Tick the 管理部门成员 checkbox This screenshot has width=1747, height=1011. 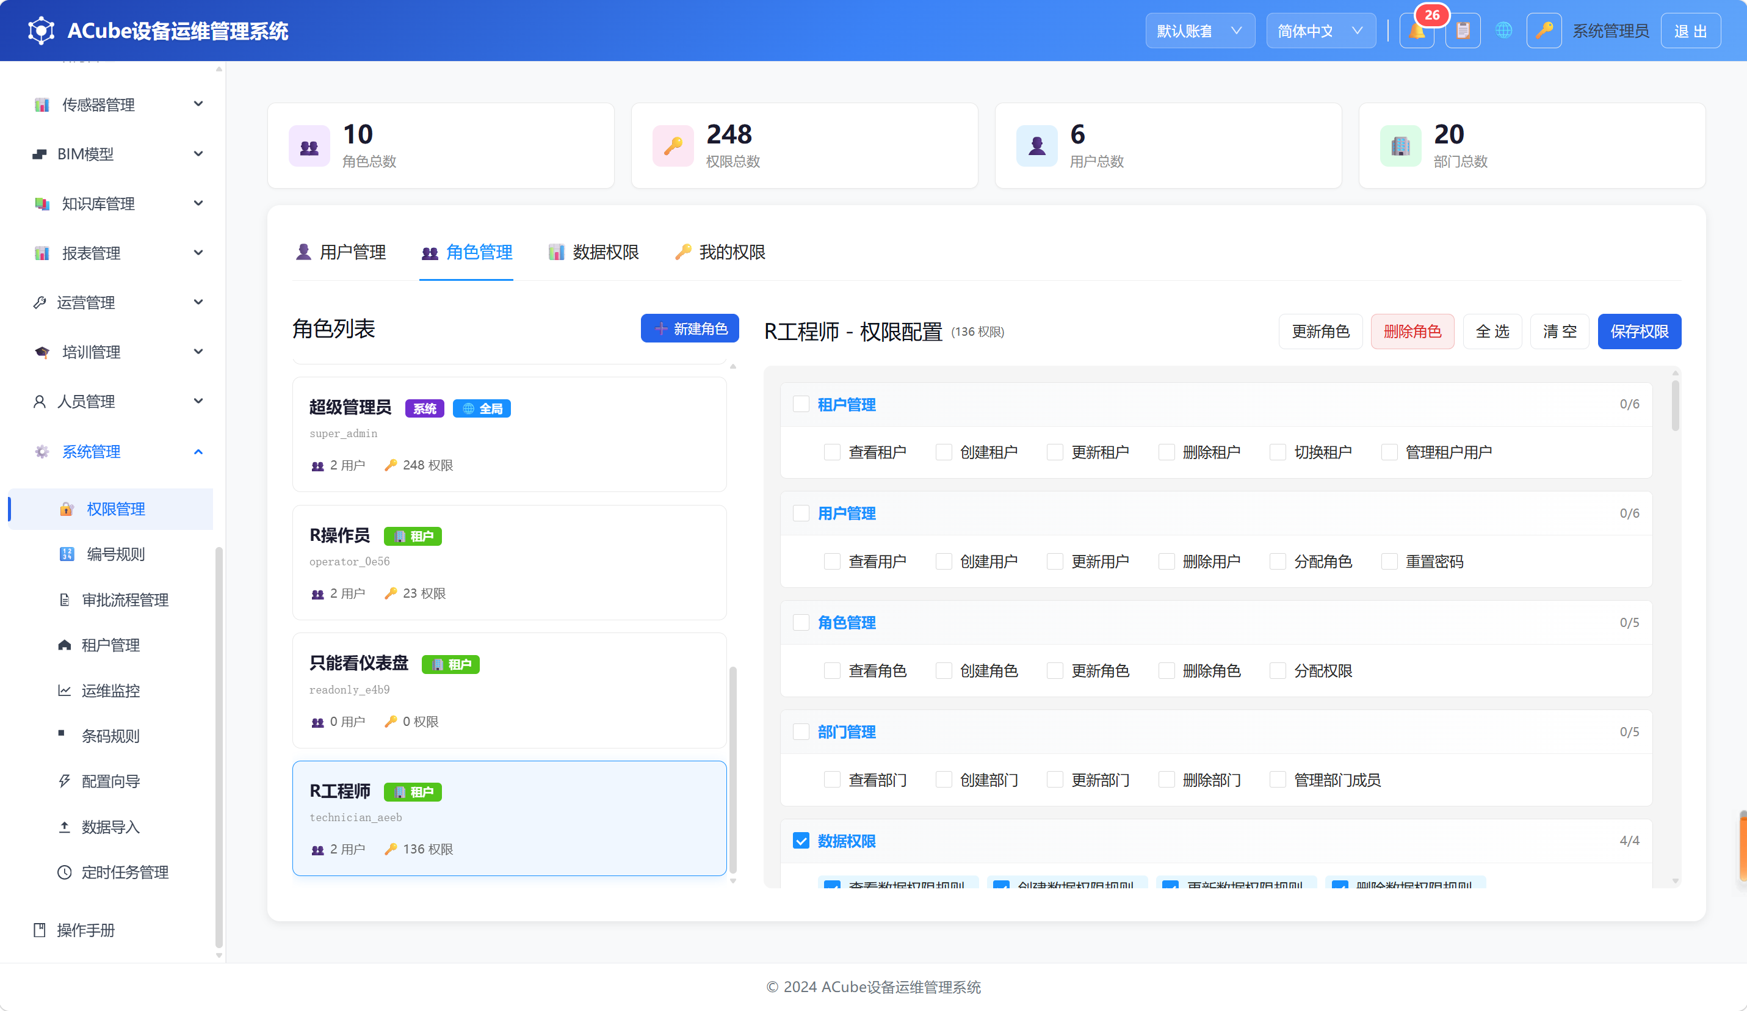[x=1278, y=780]
